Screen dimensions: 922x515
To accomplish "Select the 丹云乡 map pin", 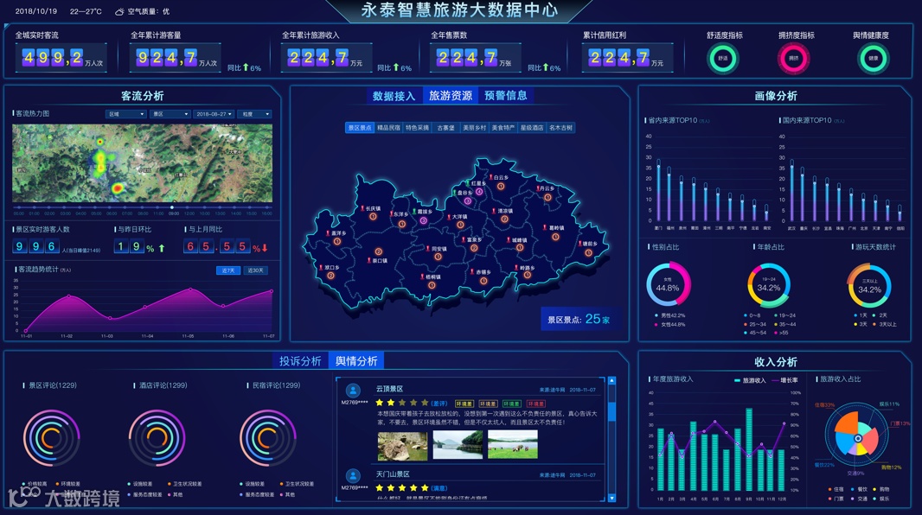I will point(537,188).
